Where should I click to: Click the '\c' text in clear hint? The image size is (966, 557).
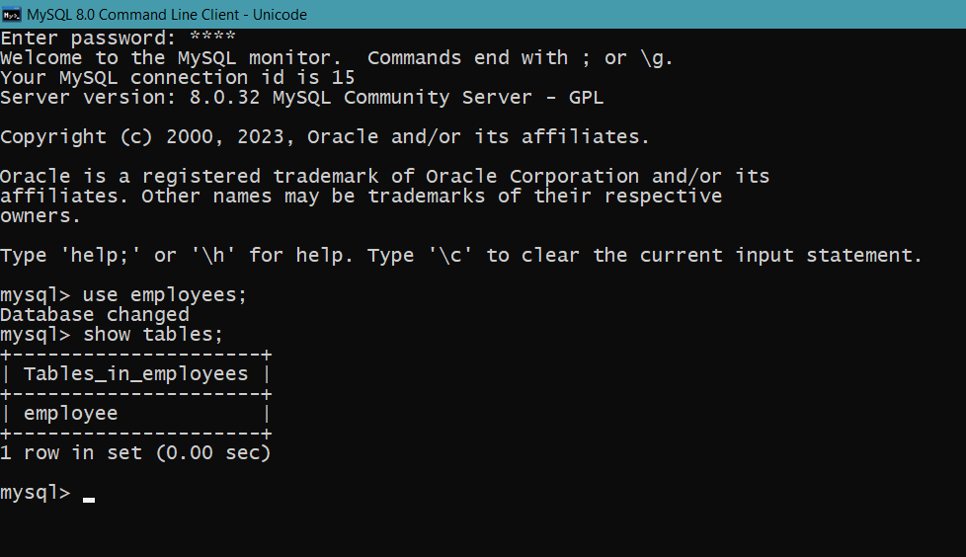point(451,255)
